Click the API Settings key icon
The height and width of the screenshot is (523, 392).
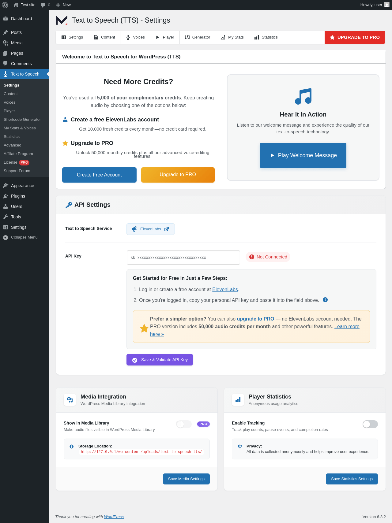[69, 205]
